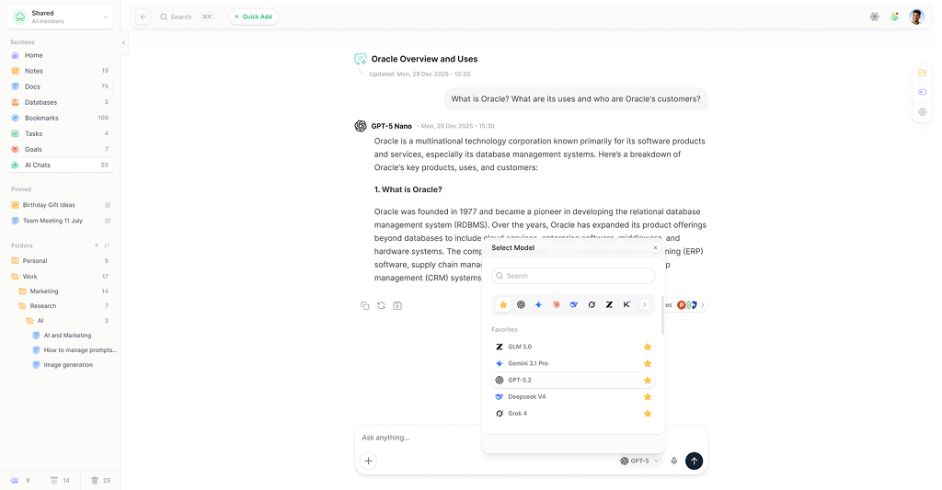Open AI Chats section
The height and width of the screenshot is (490, 942).
click(x=60, y=165)
